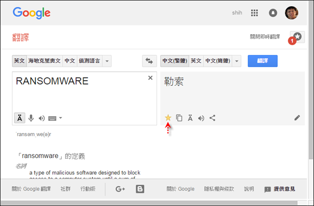Image resolution: width=314 pixels, height=206 pixels.
Task: Expand source language dropdown arrow
Action: (x=107, y=61)
